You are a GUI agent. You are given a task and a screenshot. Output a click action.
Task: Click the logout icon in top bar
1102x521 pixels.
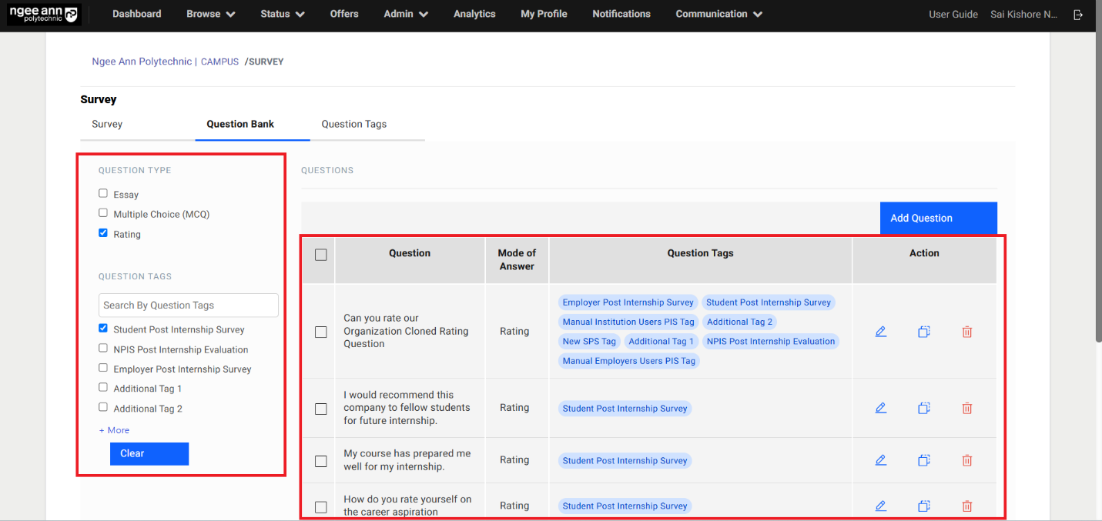[x=1078, y=15]
